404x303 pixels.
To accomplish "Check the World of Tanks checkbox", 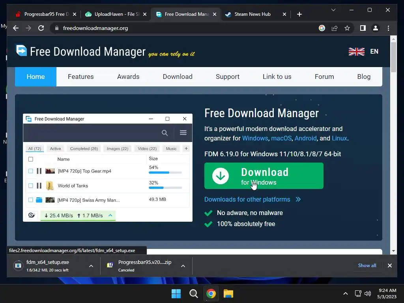I will [31, 185].
